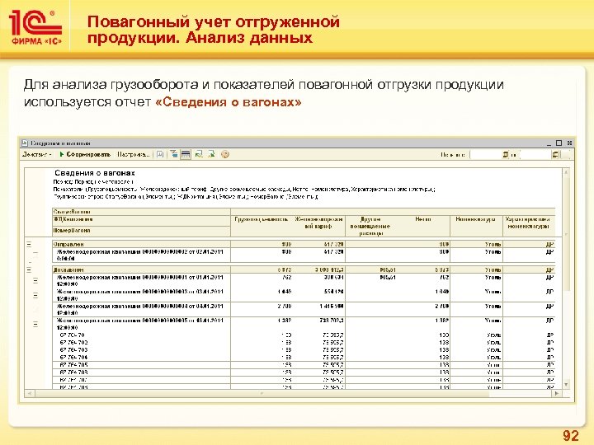Click the period end date field
594x445 pixels.
(535, 154)
